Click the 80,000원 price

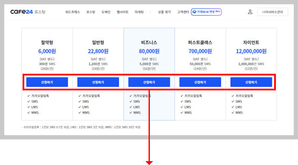click(x=149, y=51)
